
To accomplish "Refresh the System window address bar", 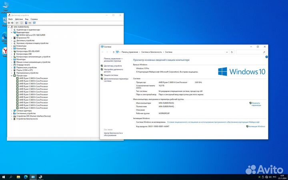I will tap(232, 52).
